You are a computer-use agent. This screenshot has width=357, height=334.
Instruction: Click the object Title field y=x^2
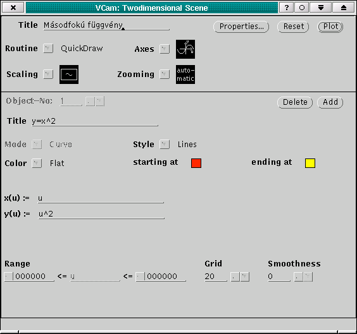pos(95,121)
